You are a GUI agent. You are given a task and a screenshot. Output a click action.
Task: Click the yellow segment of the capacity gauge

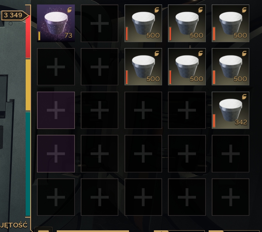(x=28, y=85)
